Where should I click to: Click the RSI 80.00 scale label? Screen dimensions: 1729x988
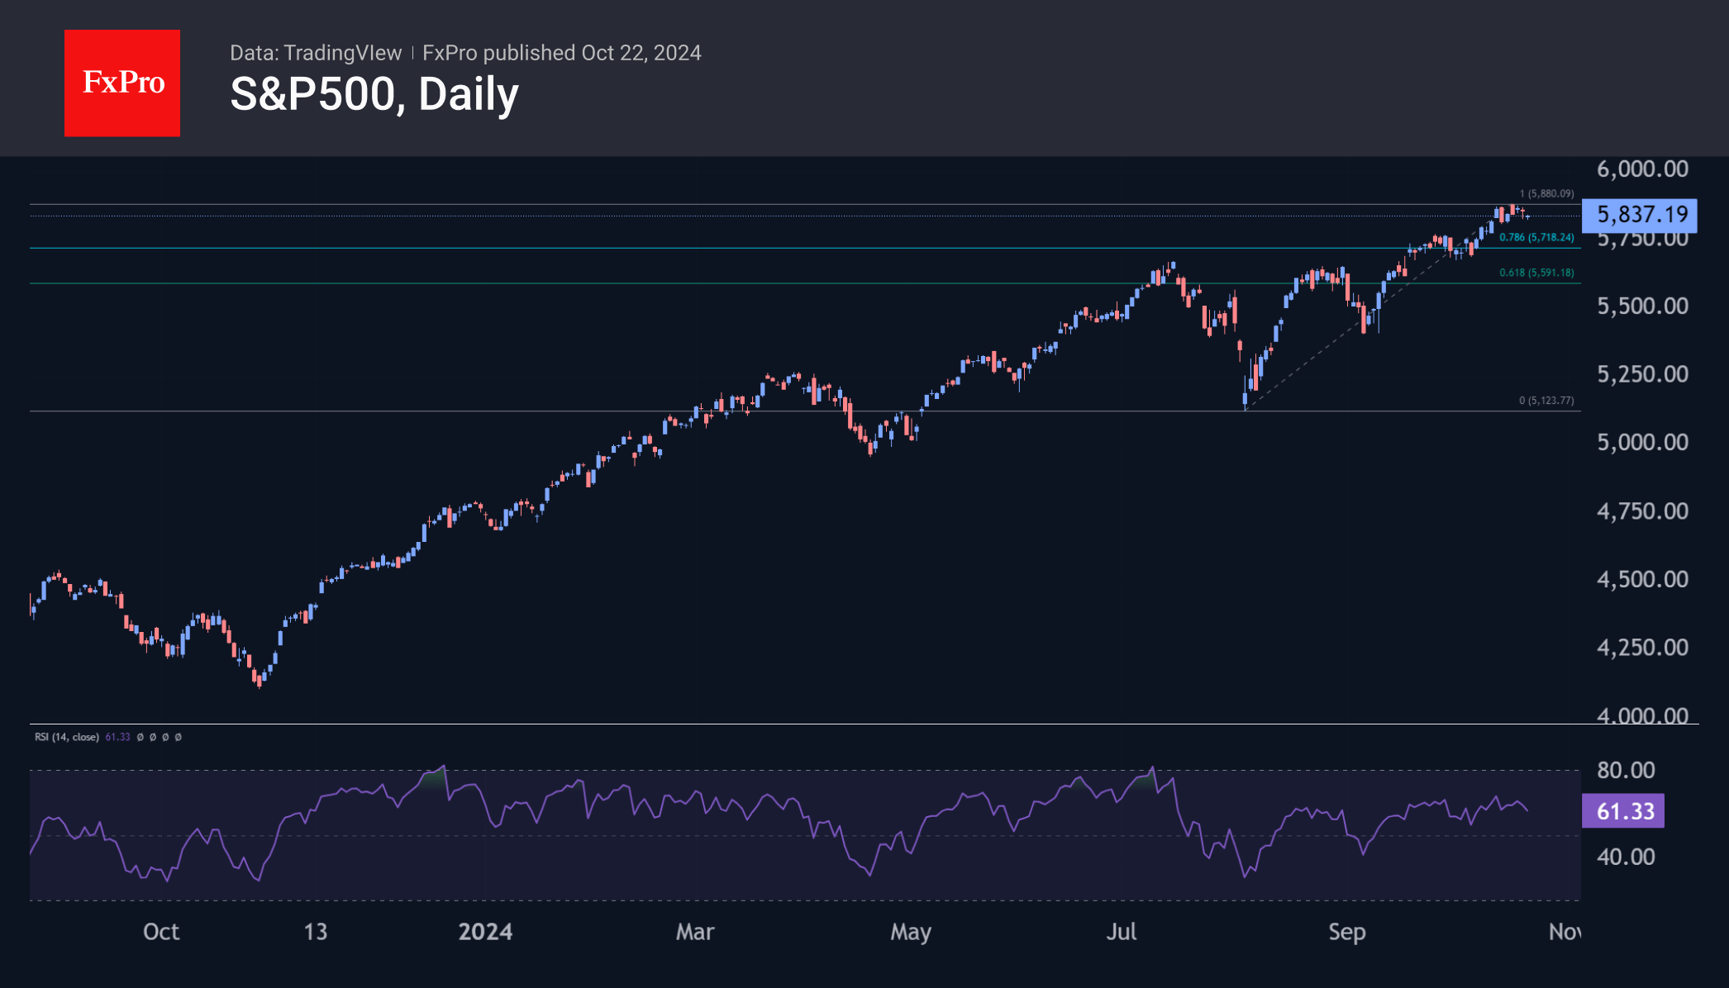click(1625, 770)
